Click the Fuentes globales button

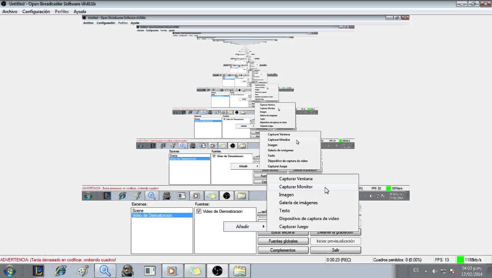283,241
